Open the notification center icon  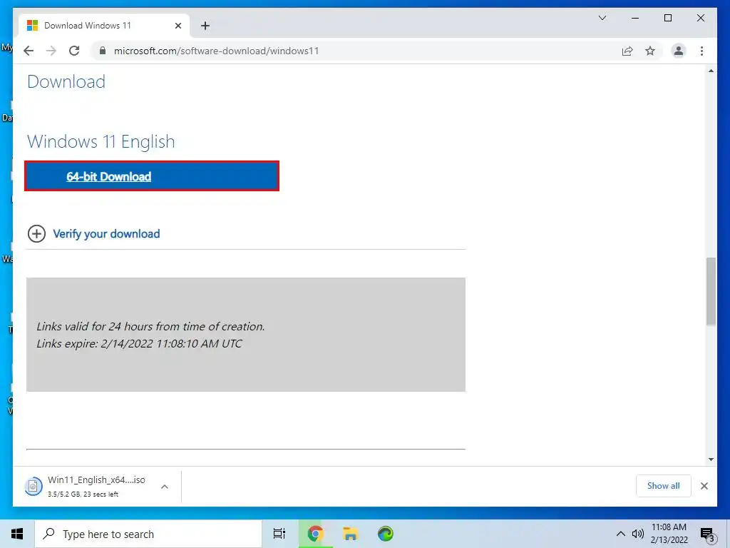(x=708, y=534)
